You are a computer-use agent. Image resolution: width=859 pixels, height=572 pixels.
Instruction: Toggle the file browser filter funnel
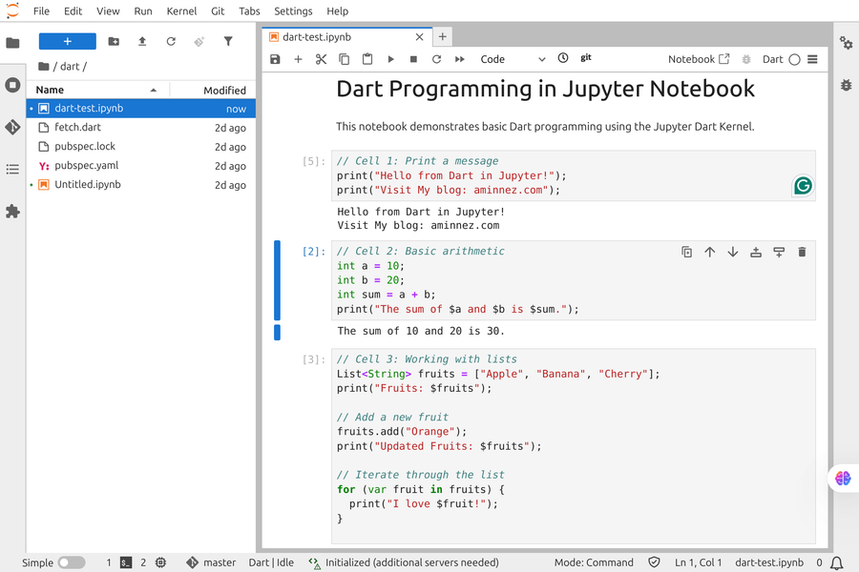coord(228,41)
